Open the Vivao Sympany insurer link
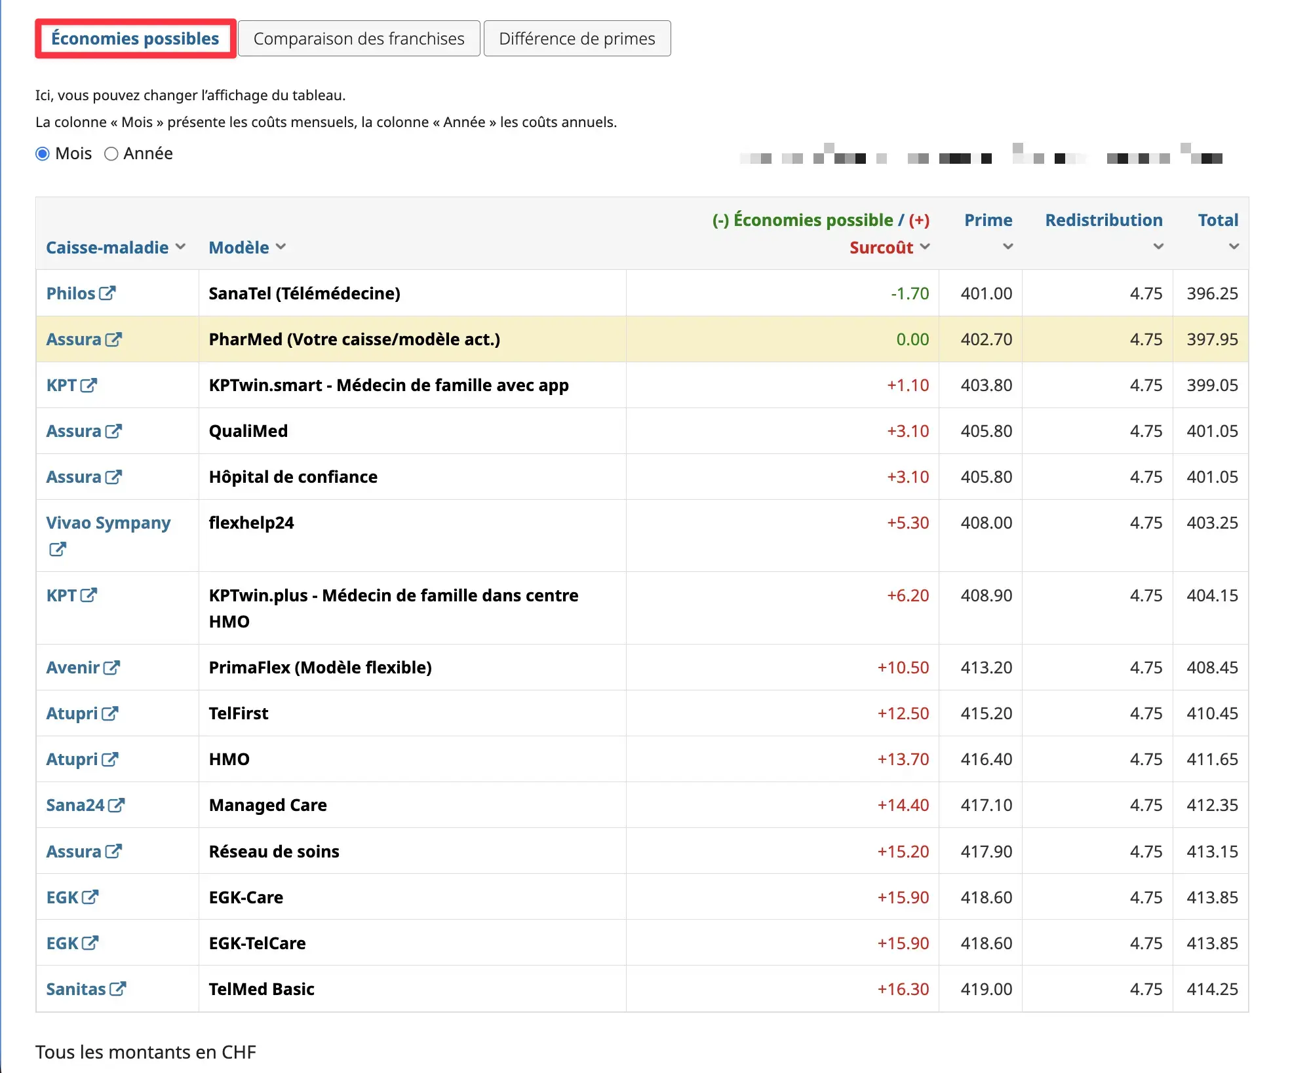The height and width of the screenshot is (1073, 1290). (108, 523)
